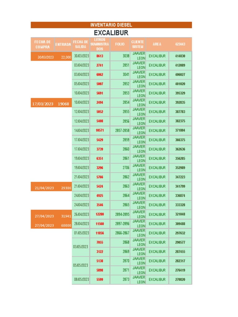This screenshot has height=317, width=238.
Task: Select the 08/05/2023 salida date cell
Action: tap(81, 279)
